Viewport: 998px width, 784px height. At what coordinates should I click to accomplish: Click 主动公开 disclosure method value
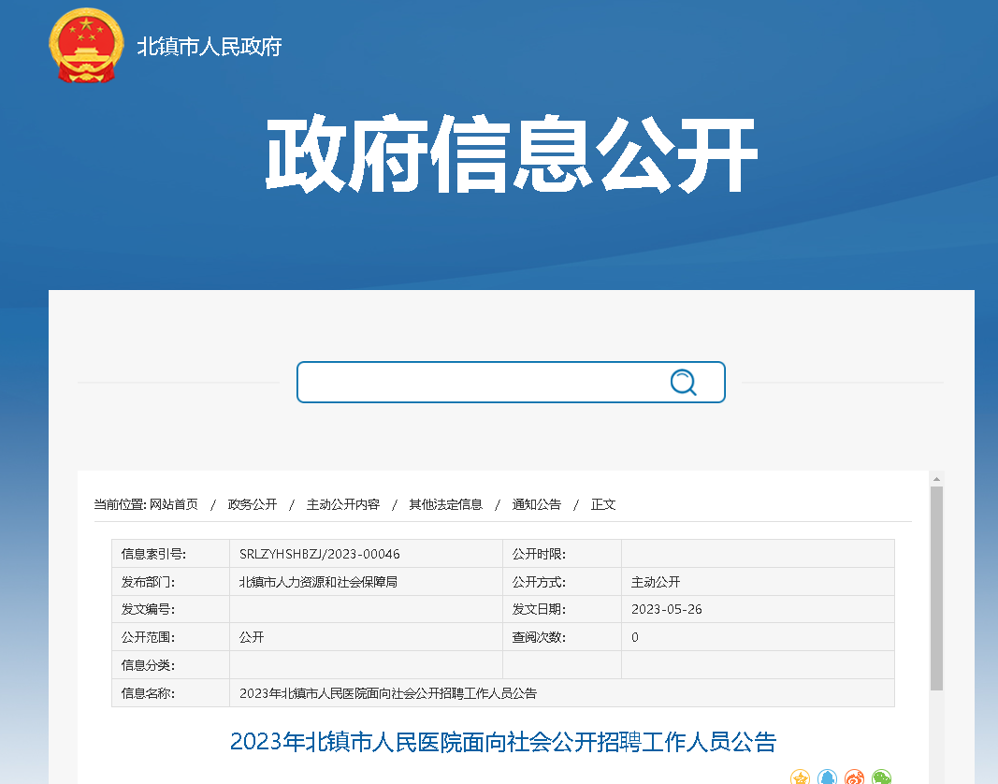click(x=656, y=582)
